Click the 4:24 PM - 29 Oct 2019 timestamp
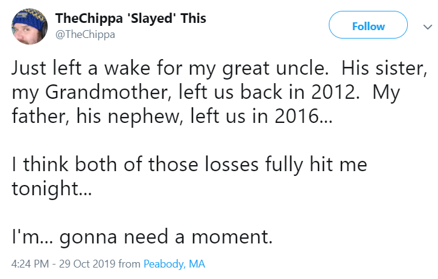438x279 pixels. (63, 264)
